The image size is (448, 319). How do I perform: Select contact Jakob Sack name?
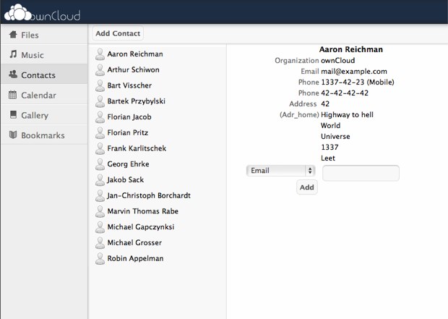[x=125, y=180]
